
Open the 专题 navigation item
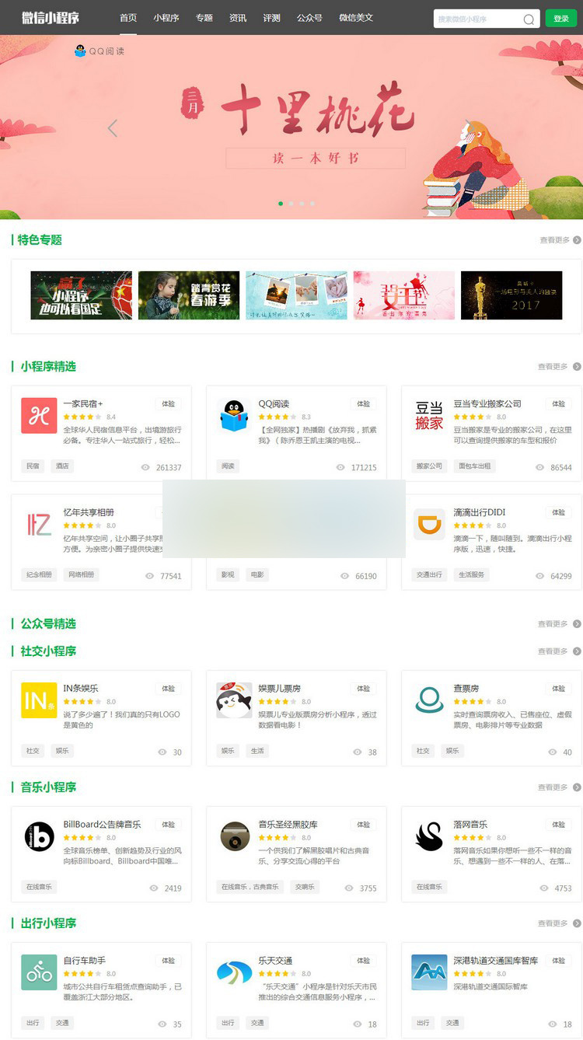pos(204,17)
